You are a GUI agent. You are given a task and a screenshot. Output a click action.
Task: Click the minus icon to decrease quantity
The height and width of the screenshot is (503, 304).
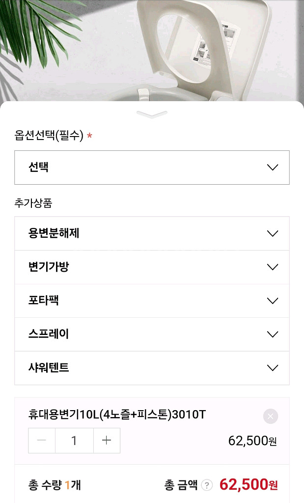[42, 441]
